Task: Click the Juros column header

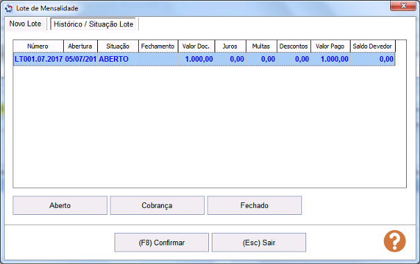Action: click(230, 46)
